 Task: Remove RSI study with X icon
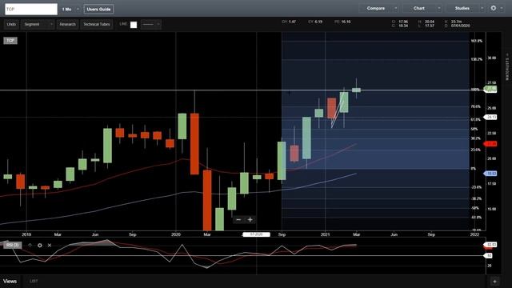tap(50, 246)
